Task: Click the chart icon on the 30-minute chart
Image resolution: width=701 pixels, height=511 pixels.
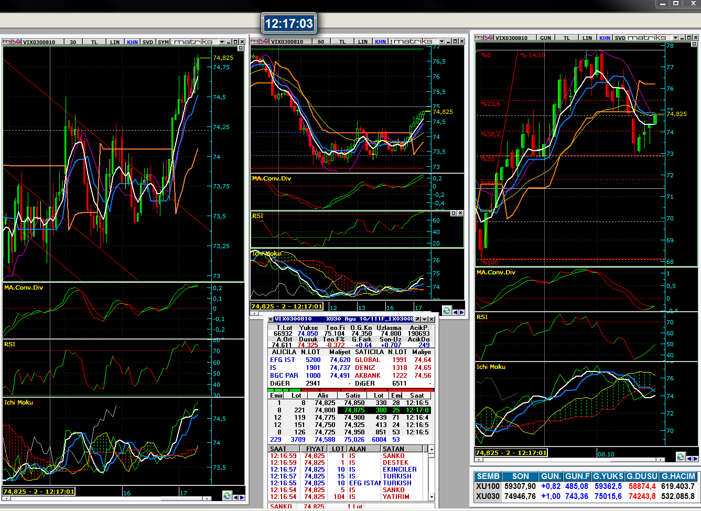Action: tap(16, 42)
